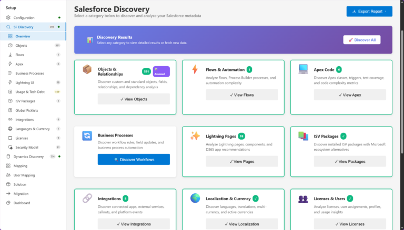The height and width of the screenshot is (230, 404).
Task: Select Usage & Tech Debt in sidebar
Action: click(x=33, y=92)
